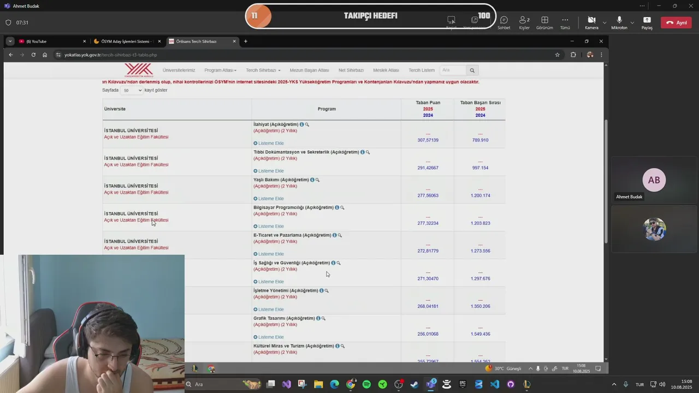Open Steam from the Windows taskbar

click(414, 384)
